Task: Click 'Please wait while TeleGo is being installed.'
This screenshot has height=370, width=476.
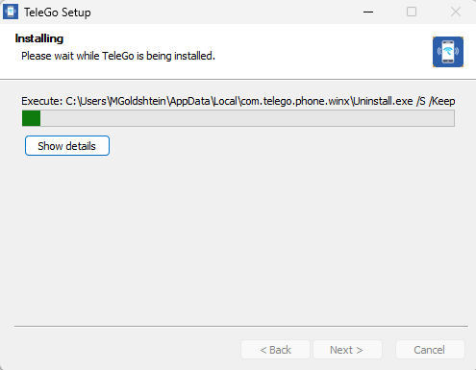Action: point(118,56)
